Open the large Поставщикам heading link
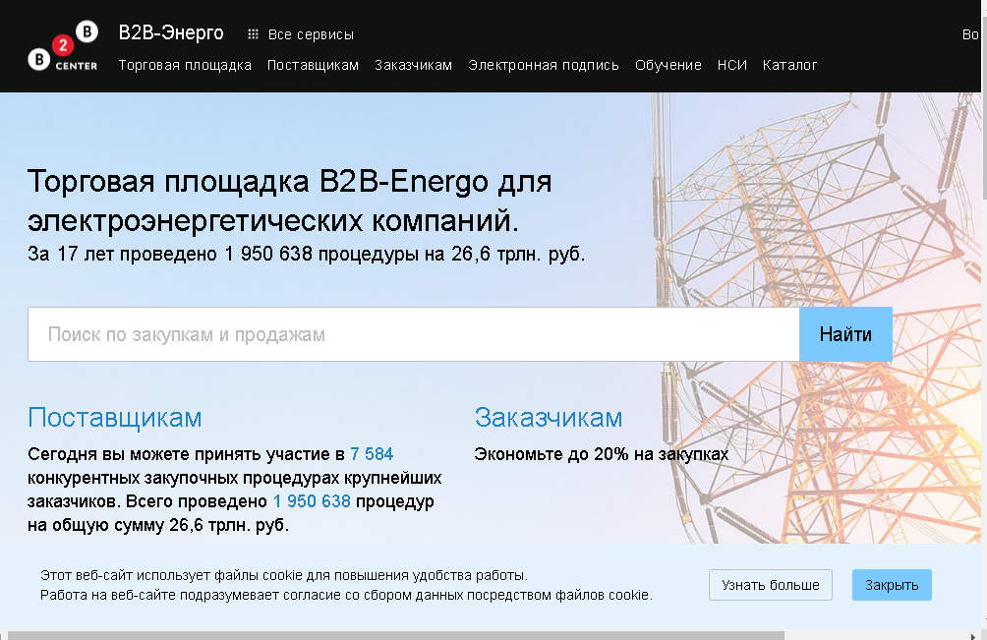This screenshot has width=987, height=640. pyautogui.click(x=115, y=417)
